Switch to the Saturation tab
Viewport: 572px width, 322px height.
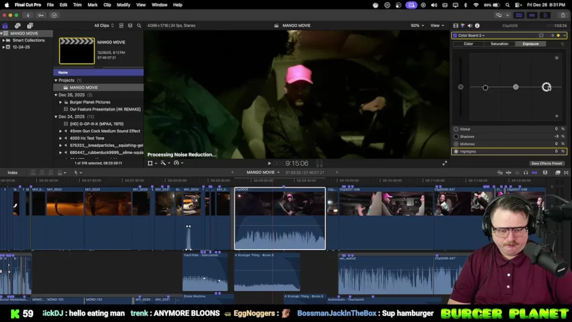point(499,44)
